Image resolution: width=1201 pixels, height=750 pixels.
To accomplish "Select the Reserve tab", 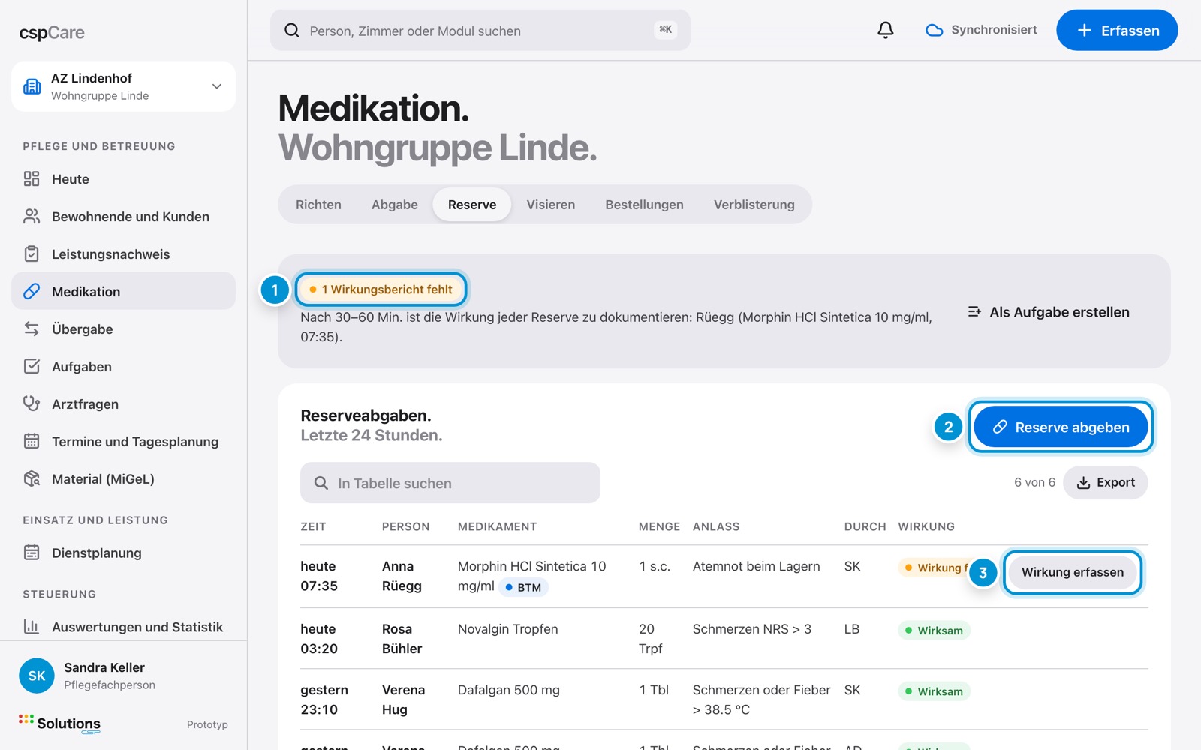I will 472,205.
